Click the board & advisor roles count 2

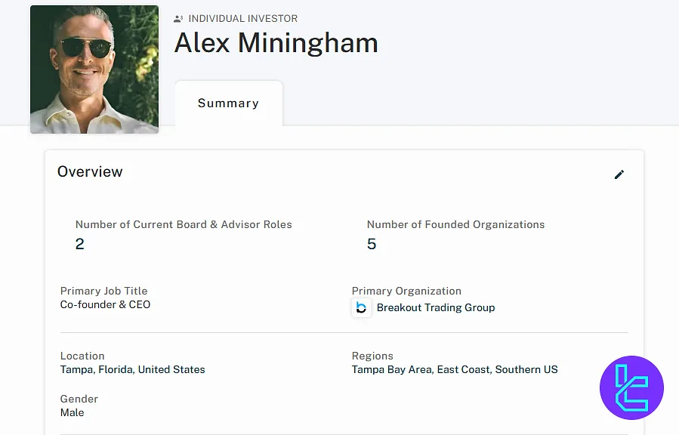(79, 244)
